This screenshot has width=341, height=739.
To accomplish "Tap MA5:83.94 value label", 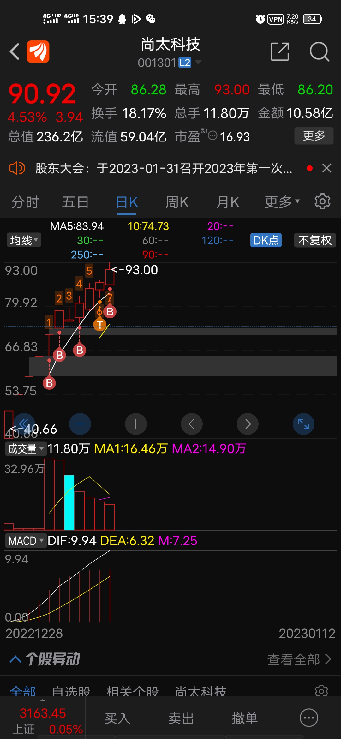I will pos(77,226).
